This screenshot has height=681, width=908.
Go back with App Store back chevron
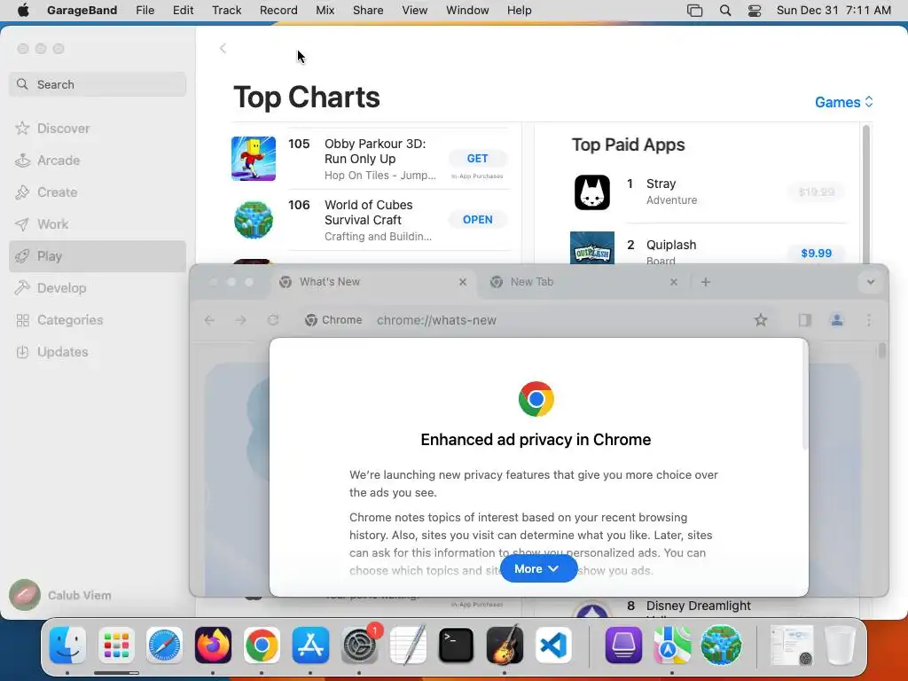point(223,48)
